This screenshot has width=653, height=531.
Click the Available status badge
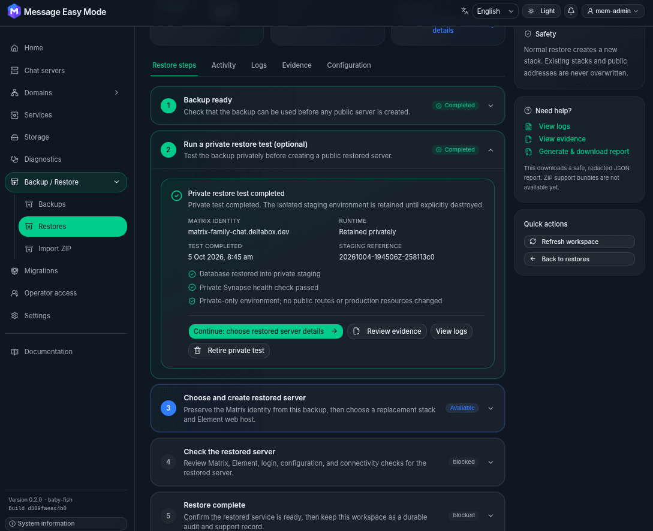click(x=462, y=408)
